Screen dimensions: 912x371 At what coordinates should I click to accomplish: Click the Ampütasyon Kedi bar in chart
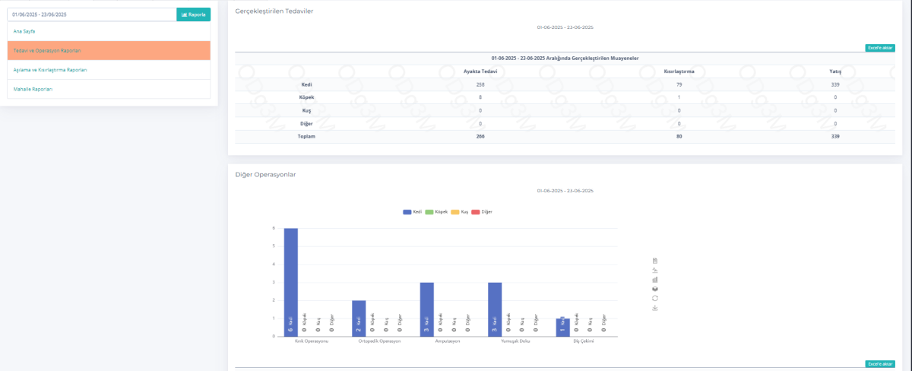(x=427, y=309)
